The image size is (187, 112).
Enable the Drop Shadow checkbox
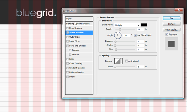click(68, 28)
